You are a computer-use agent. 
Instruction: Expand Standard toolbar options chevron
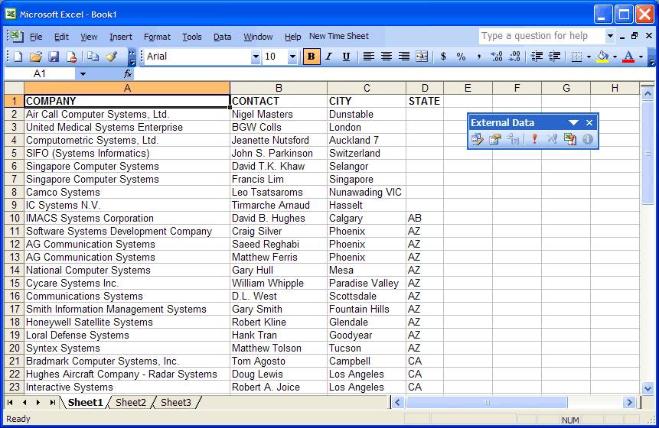[132, 57]
